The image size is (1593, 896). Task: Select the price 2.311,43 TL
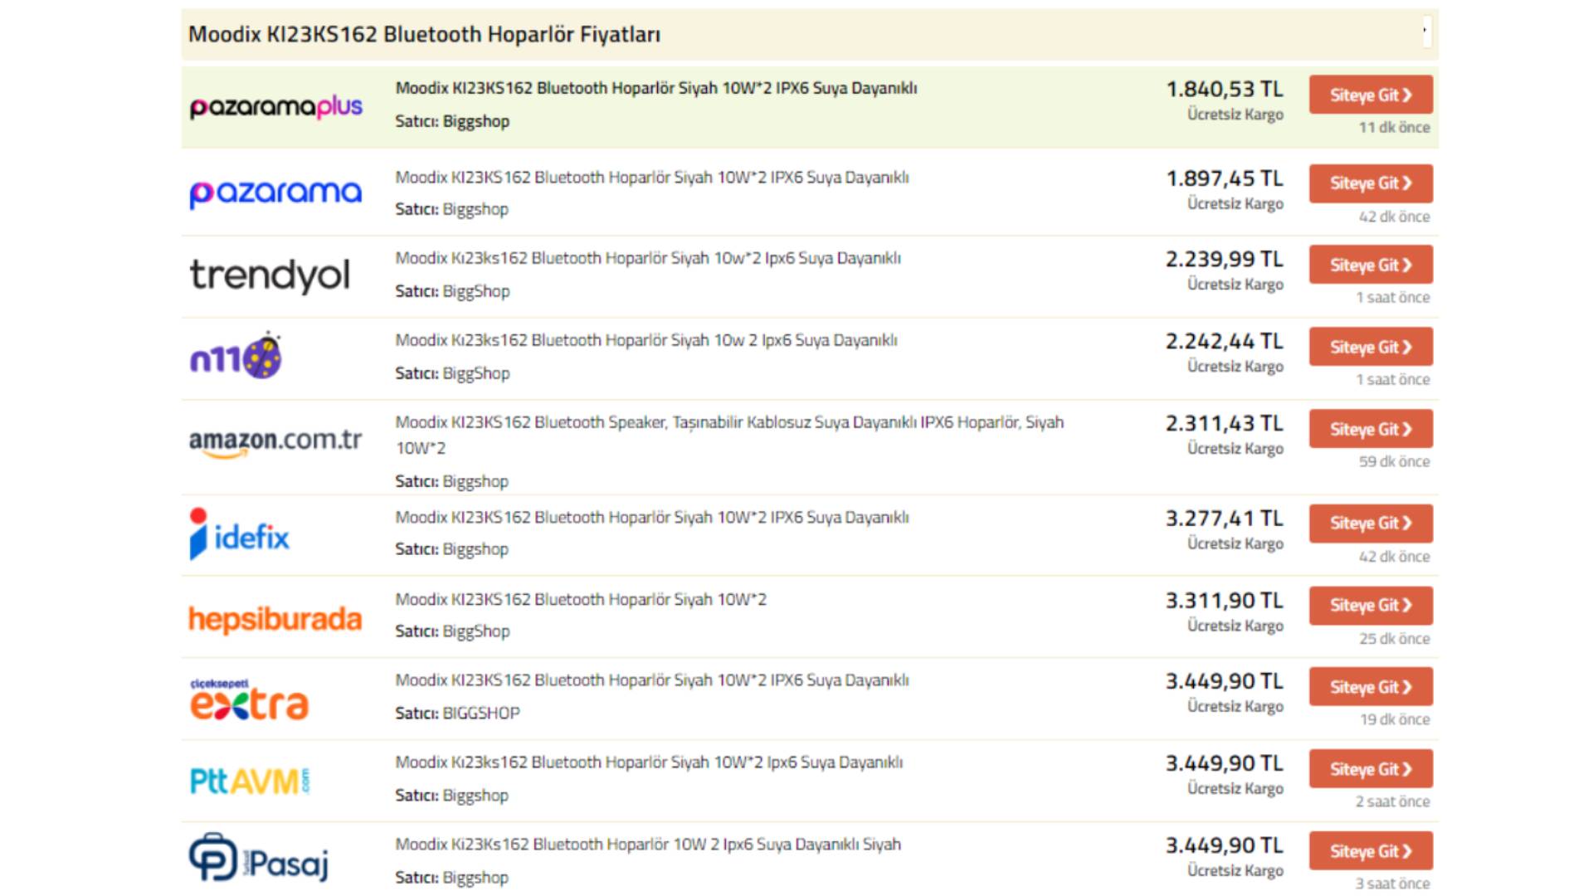(x=1225, y=423)
